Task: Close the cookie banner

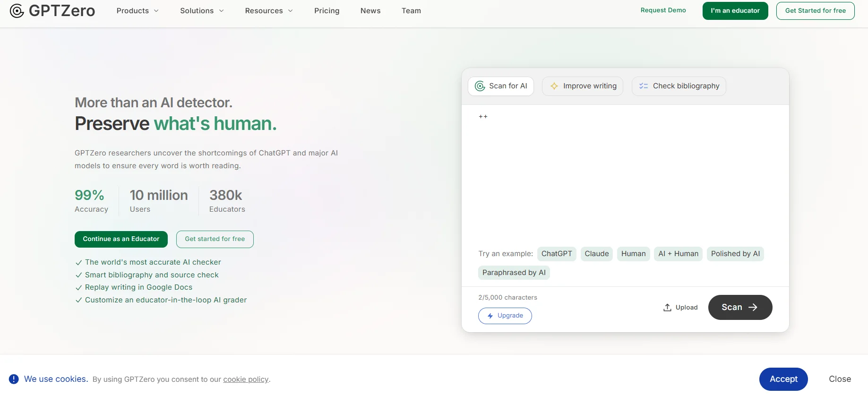Action: pos(840,379)
